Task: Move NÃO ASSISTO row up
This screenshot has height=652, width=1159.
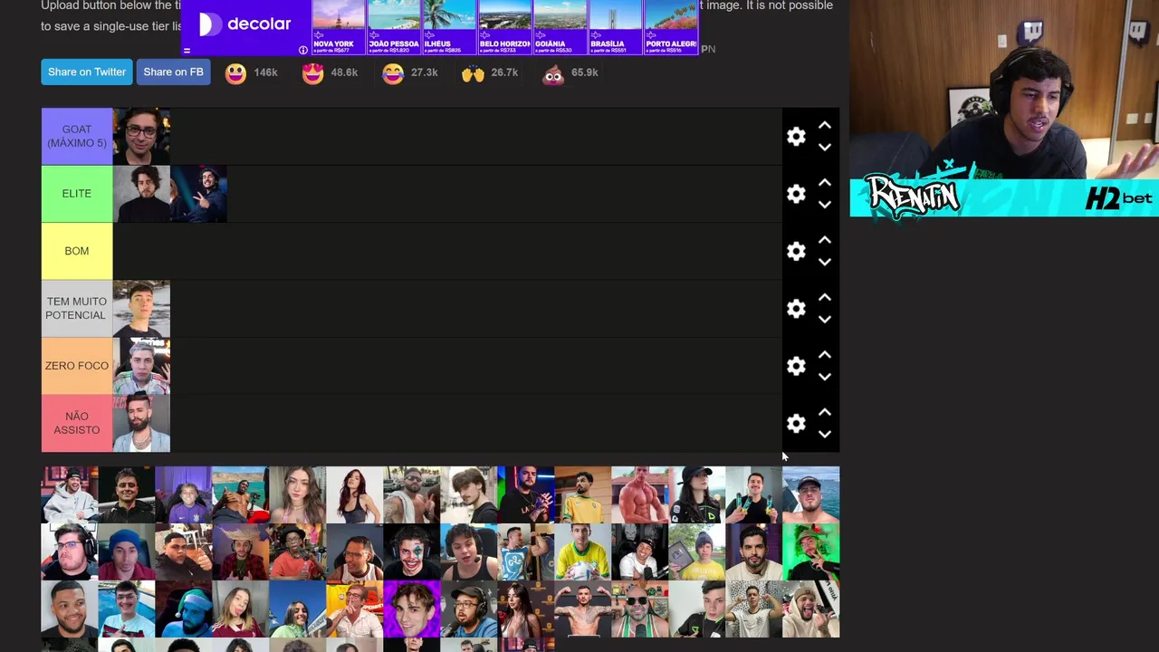Action: pyautogui.click(x=825, y=412)
